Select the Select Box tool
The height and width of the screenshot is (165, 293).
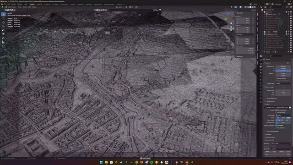pyautogui.click(x=3, y=14)
